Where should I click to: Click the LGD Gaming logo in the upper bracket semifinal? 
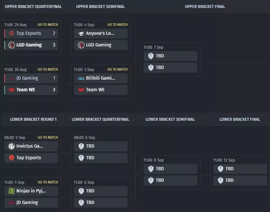81,45
